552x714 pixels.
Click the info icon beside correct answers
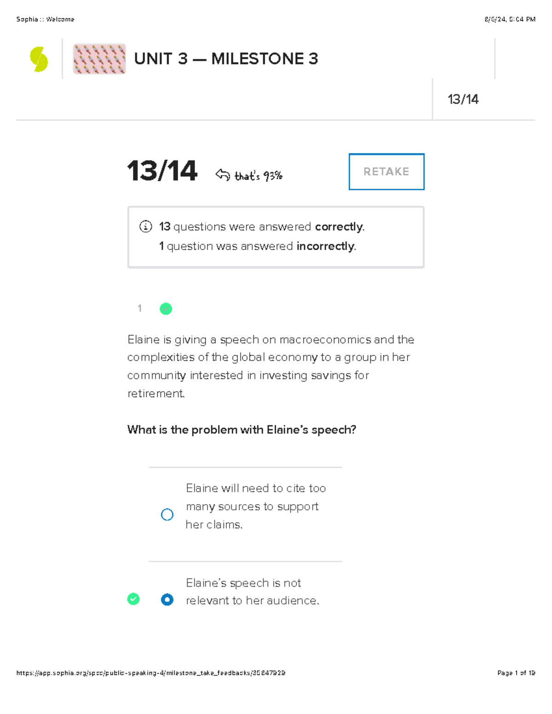click(145, 226)
